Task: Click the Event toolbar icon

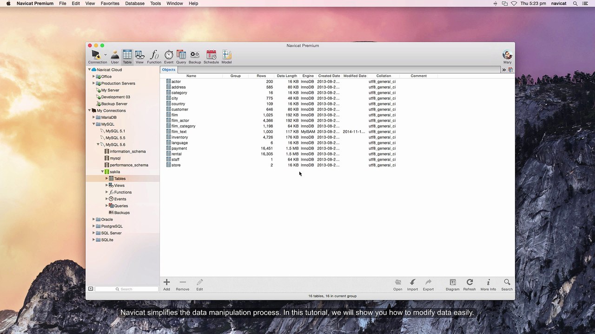Action: pyautogui.click(x=169, y=57)
